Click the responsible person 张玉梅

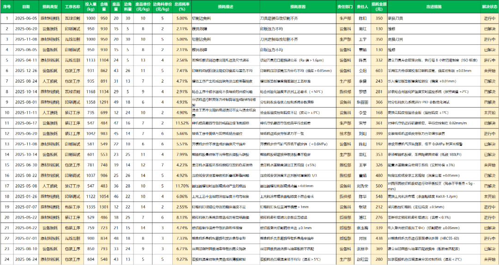coord(363,228)
